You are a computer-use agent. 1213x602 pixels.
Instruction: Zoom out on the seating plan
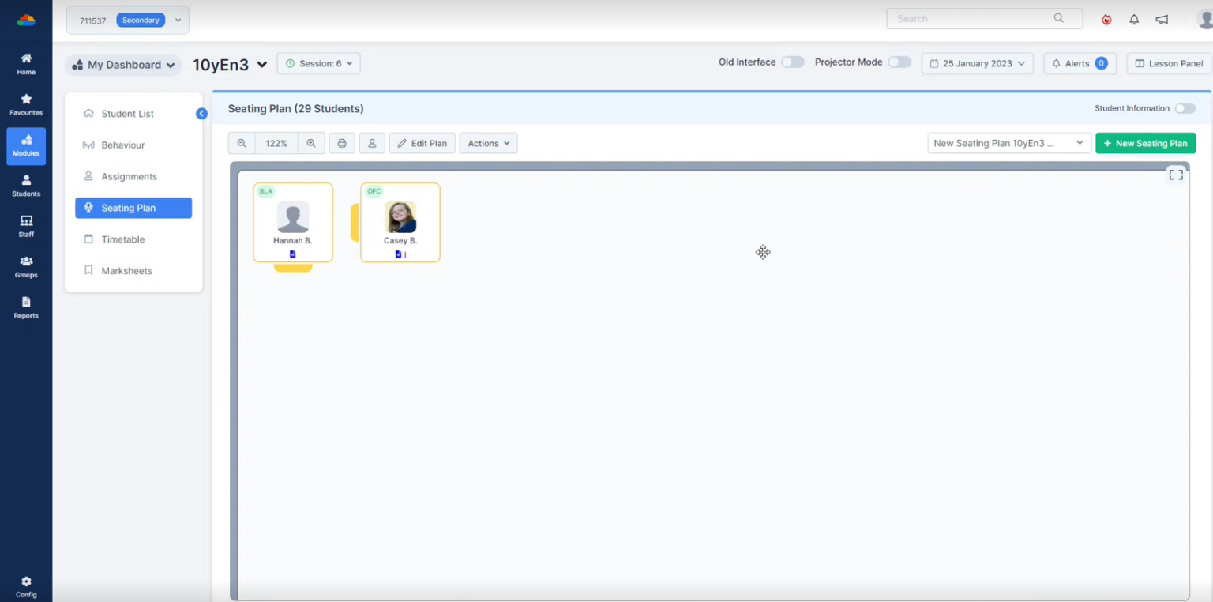[242, 143]
